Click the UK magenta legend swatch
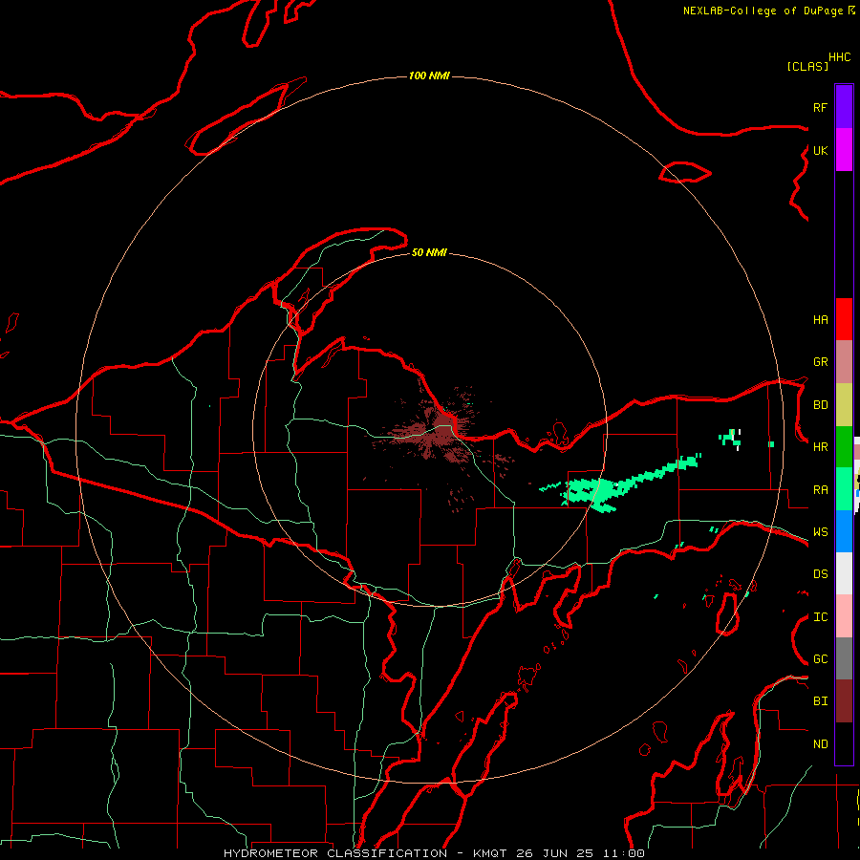Viewport: 860px width, 860px height. pos(844,150)
